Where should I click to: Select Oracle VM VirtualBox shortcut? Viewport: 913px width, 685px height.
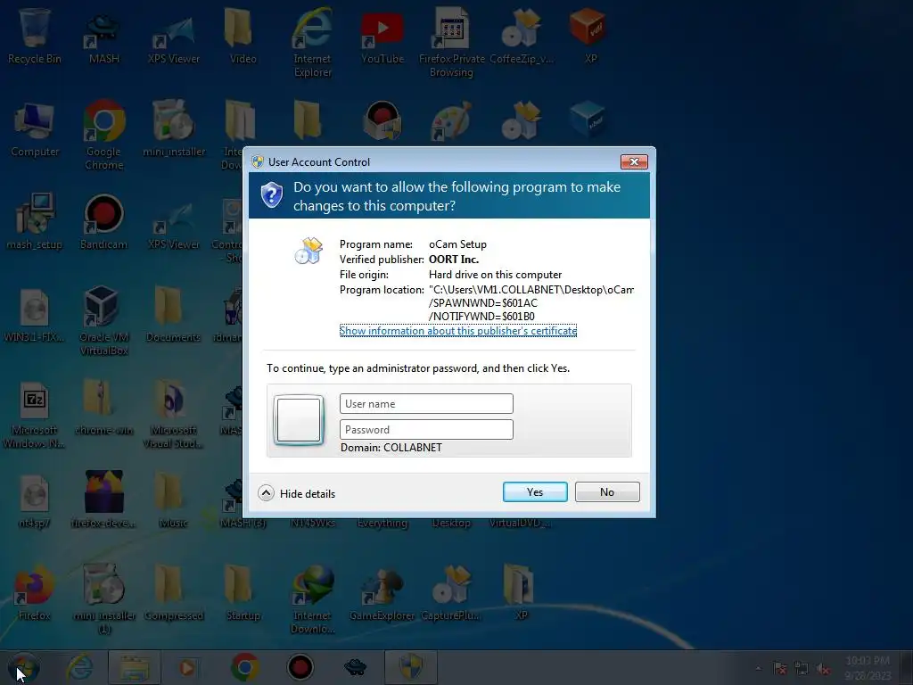click(103, 320)
